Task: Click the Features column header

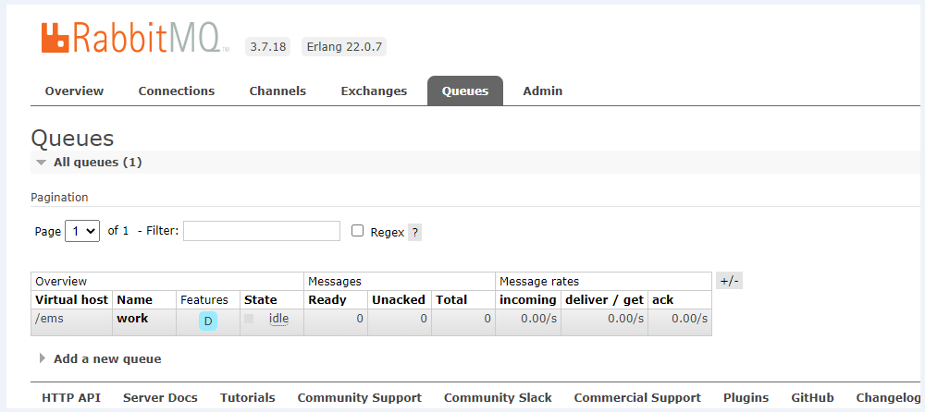Action: [x=204, y=299]
